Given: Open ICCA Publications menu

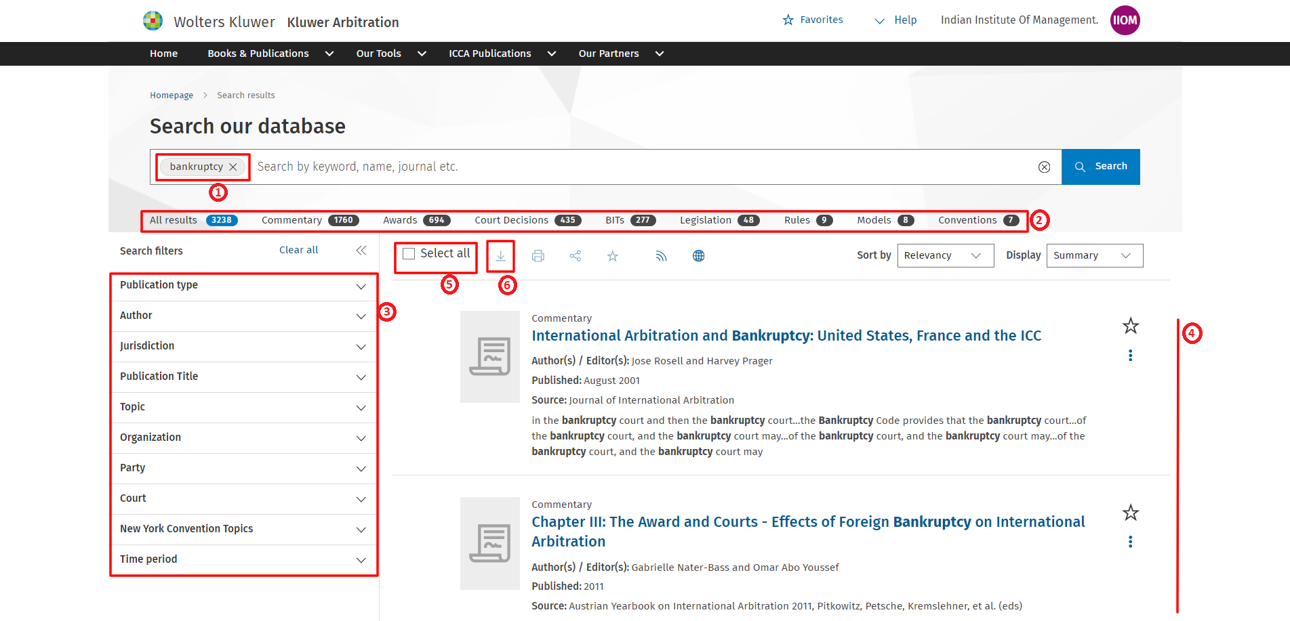Looking at the screenshot, I should click(502, 53).
